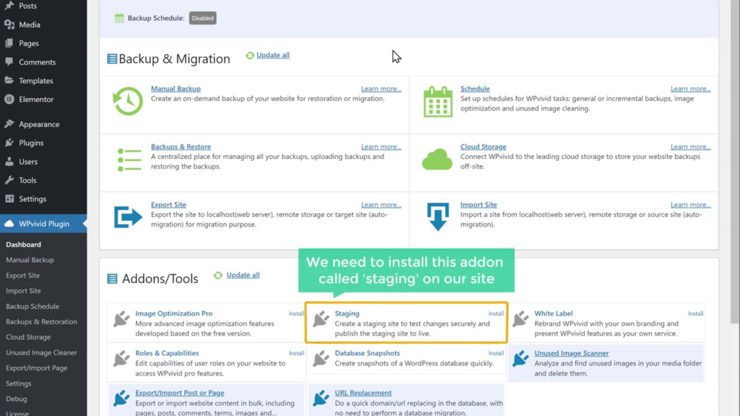The width and height of the screenshot is (740, 416).
Task: Open Export Site submenu item
Action: click(22, 275)
